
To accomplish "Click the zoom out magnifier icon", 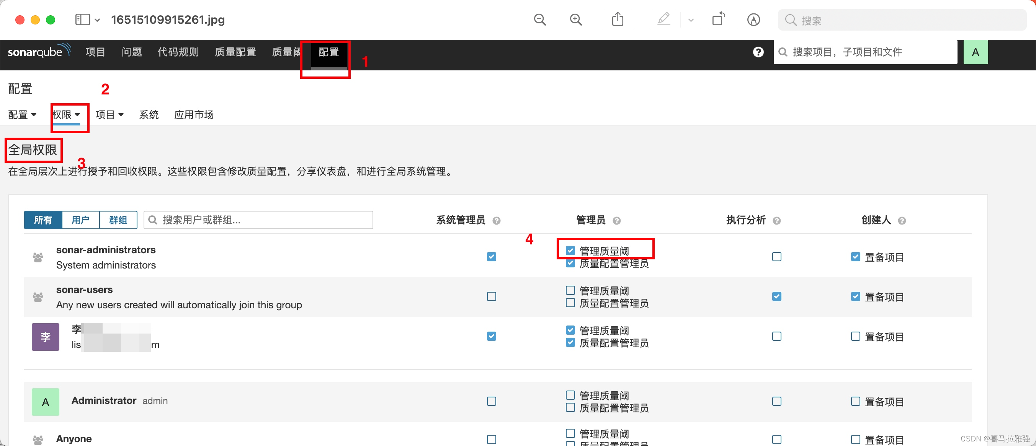I will click(x=540, y=20).
